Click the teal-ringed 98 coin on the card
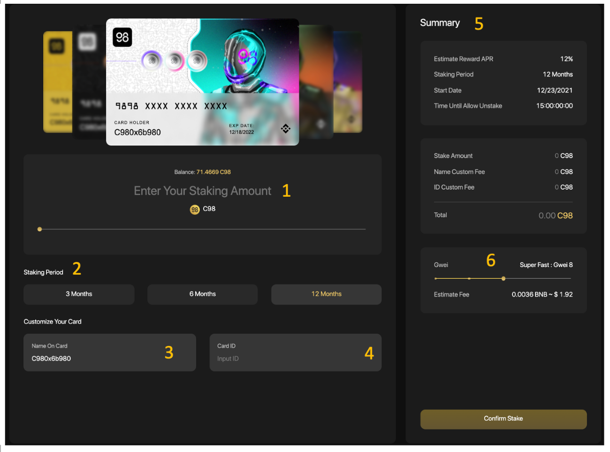The height and width of the screenshot is (452, 610). pyautogui.click(x=197, y=61)
